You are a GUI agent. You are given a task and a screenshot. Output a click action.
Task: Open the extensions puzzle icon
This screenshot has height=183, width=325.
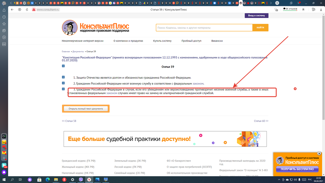pos(313,9)
